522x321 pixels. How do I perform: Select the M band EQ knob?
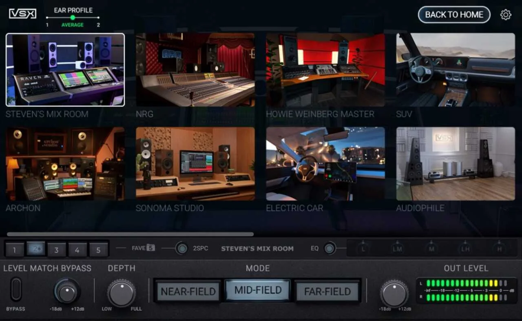(x=431, y=248)
